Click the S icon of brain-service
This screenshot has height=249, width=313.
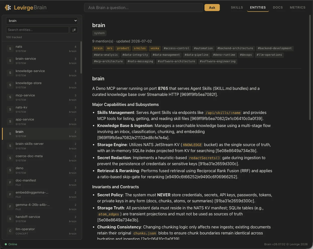(10, 61)
